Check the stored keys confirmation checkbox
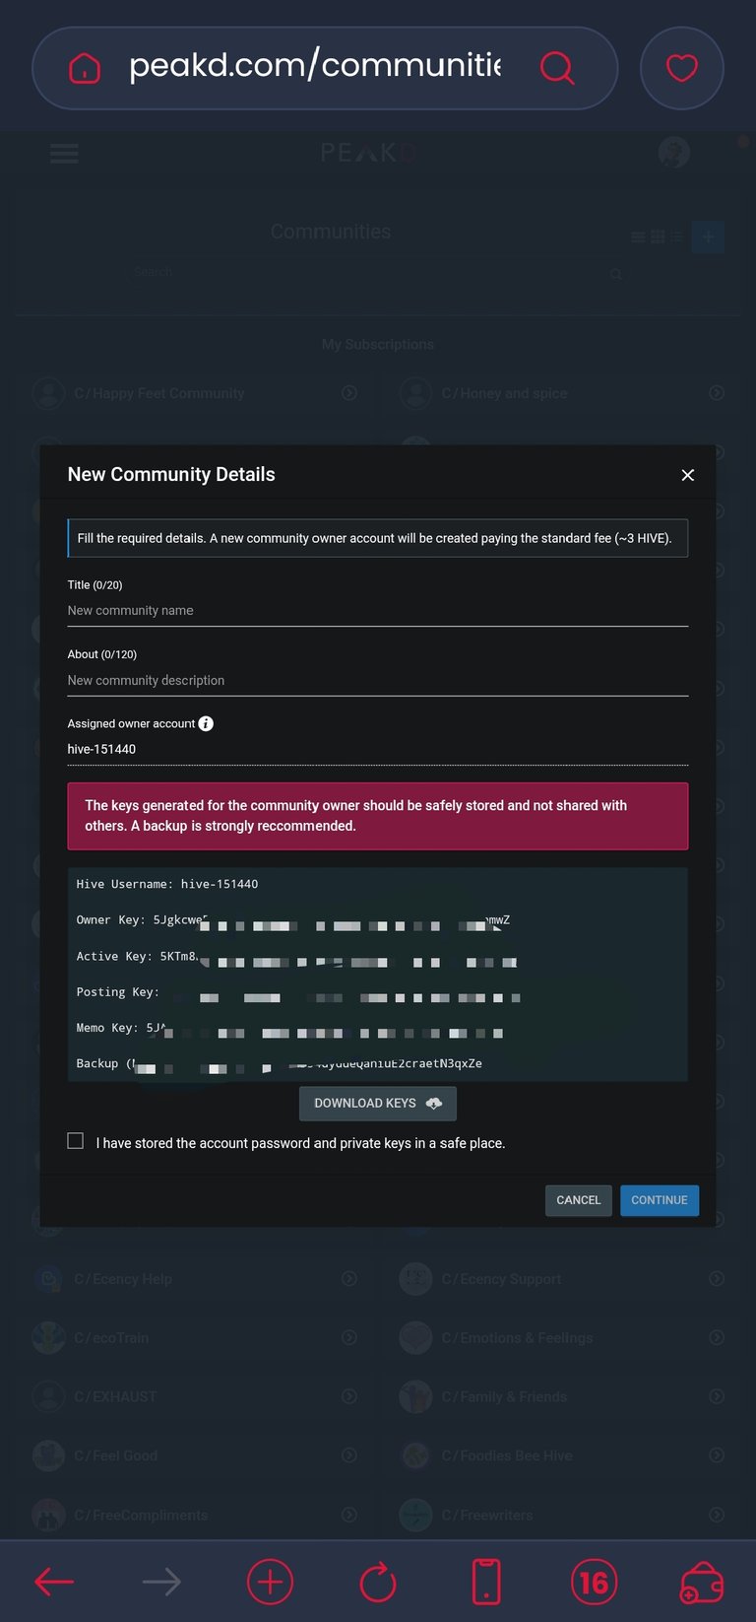The image size is (756, 1622). tap(76, 1141)
